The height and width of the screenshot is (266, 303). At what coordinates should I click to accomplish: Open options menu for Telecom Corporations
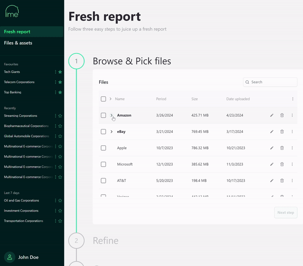[x=55, y=82]
